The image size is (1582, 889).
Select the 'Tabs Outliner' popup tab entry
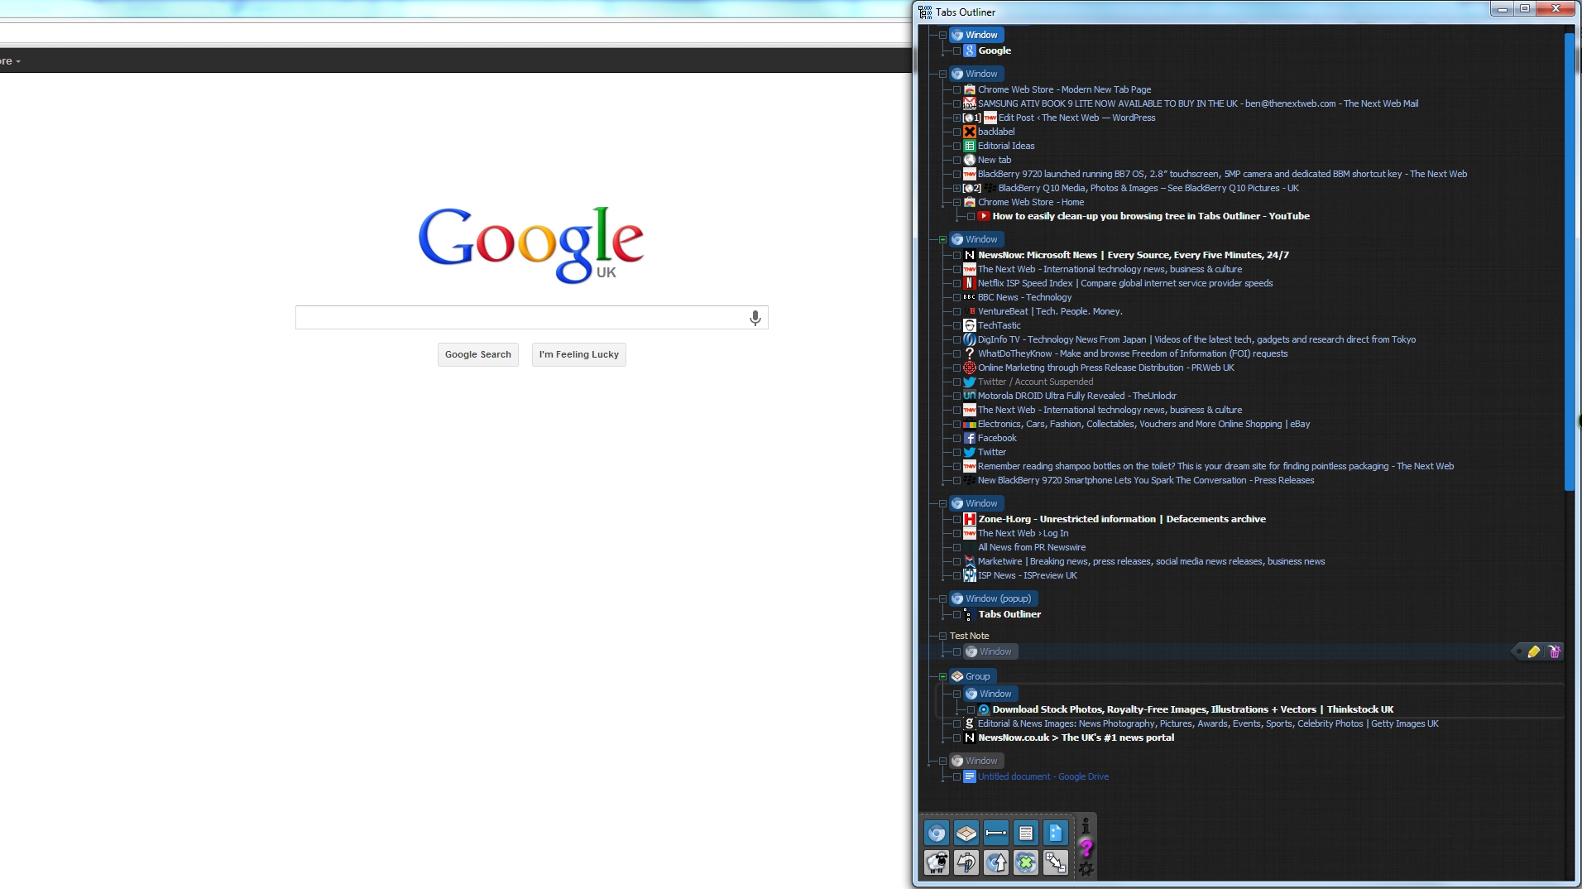1009,614
